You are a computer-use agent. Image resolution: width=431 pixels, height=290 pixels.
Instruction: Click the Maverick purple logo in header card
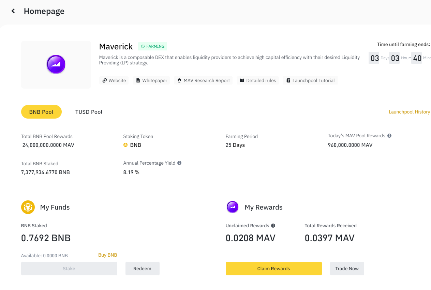click(x=56, y=64)
